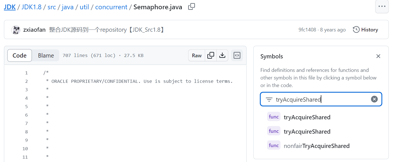Close the Symbols panel
This screenshot has height=162, width=393.
click(378, 56)
